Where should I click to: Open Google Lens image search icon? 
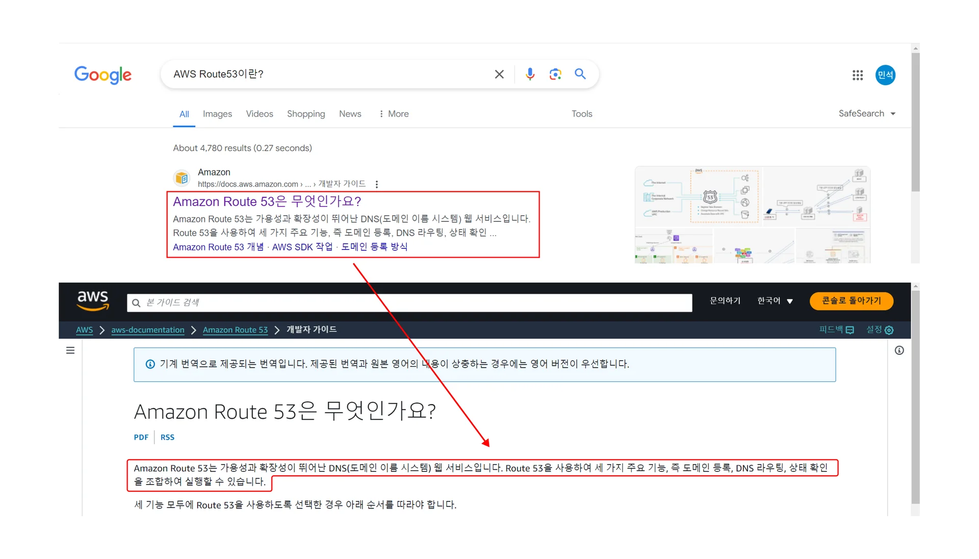click(x=555, y=74)
